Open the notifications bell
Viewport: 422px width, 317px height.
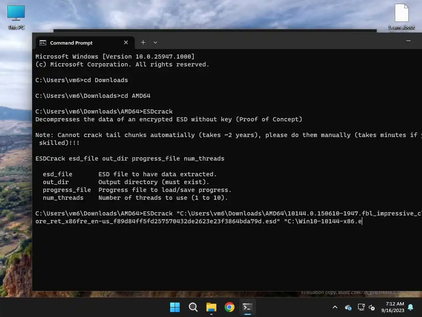tap(411, 307)
